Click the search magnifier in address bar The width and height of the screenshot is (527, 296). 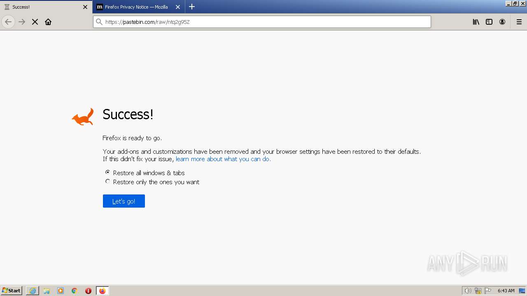(99, 22)
